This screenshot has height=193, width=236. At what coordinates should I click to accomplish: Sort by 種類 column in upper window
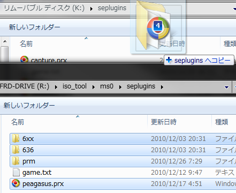pyautogui.click(x=230, y=44)
